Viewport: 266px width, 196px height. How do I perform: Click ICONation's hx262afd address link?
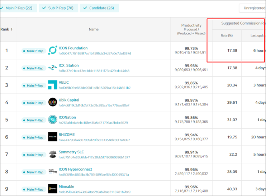click(x=93, y=123)
